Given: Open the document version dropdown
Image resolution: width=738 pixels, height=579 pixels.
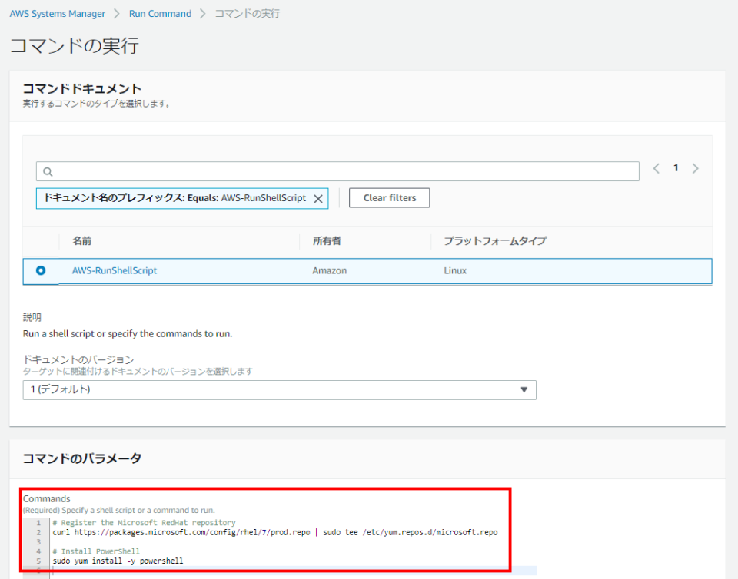Looking at the screenshot, I should pos(281,390).
